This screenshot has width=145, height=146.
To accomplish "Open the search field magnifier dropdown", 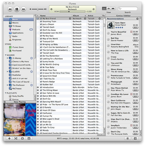I will 120,9.
